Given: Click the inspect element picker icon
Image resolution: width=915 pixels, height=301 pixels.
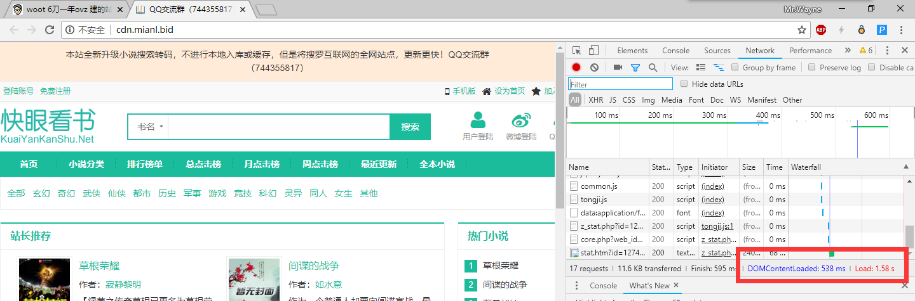Looking at the screenshot, I should tap(576, 51).
